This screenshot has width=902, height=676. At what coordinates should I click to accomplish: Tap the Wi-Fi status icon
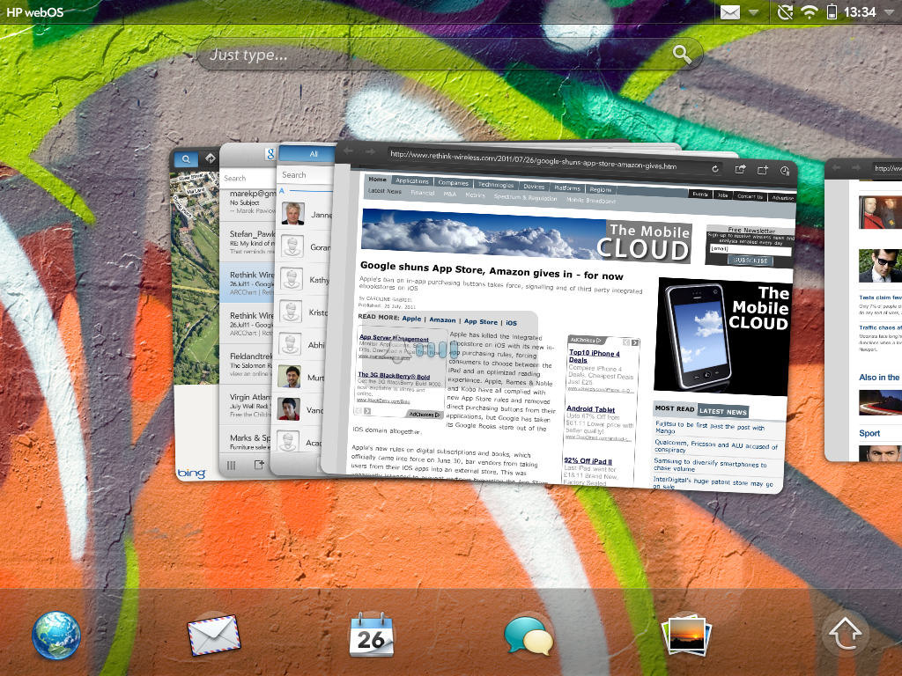pyautogui.click(x=809, y=11)
